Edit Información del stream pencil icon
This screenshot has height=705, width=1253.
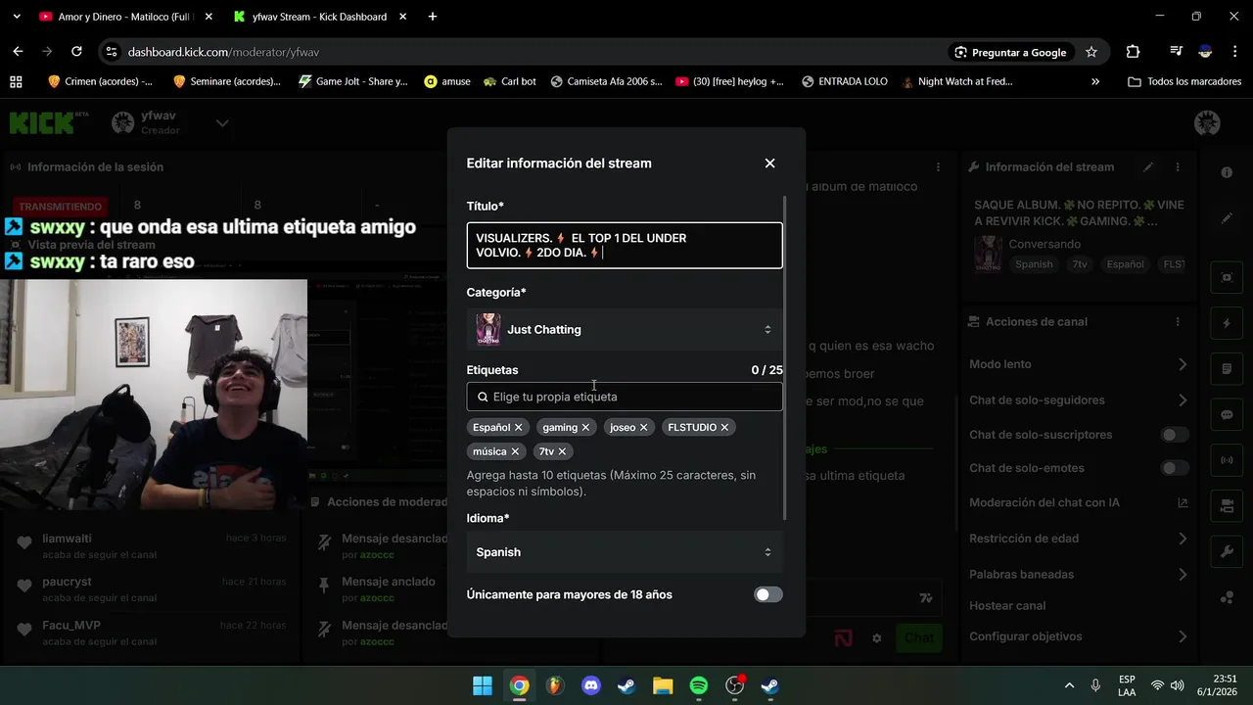[1148, 167]
